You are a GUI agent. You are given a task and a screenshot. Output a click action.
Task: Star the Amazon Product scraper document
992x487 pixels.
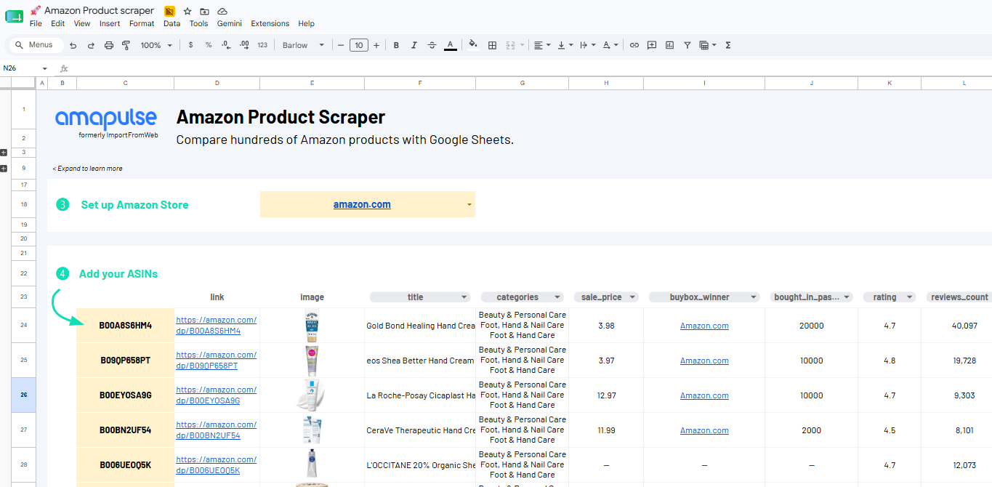tap(187, 11)
